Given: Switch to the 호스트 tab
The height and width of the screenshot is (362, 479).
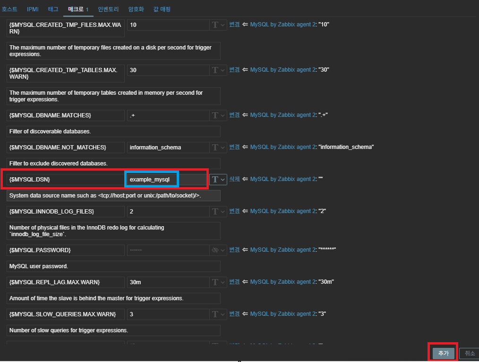Looking at the screenshot, I should click(9, 9).
